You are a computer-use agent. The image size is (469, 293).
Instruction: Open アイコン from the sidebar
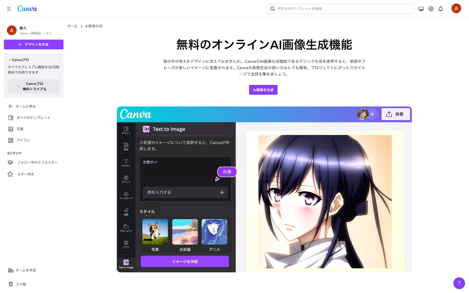coord(23,140)
